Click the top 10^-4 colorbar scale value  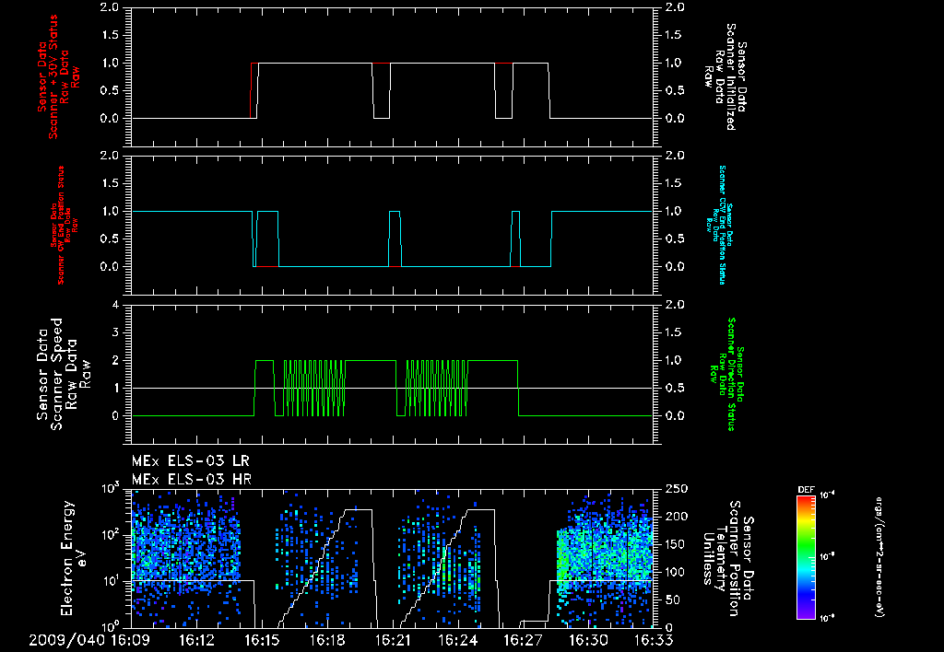pyautogui.click(x=828, y=495)
